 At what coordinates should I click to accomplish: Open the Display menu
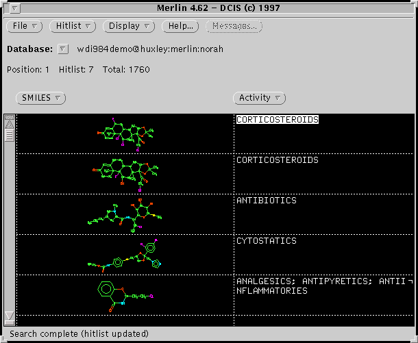point(130,26)
